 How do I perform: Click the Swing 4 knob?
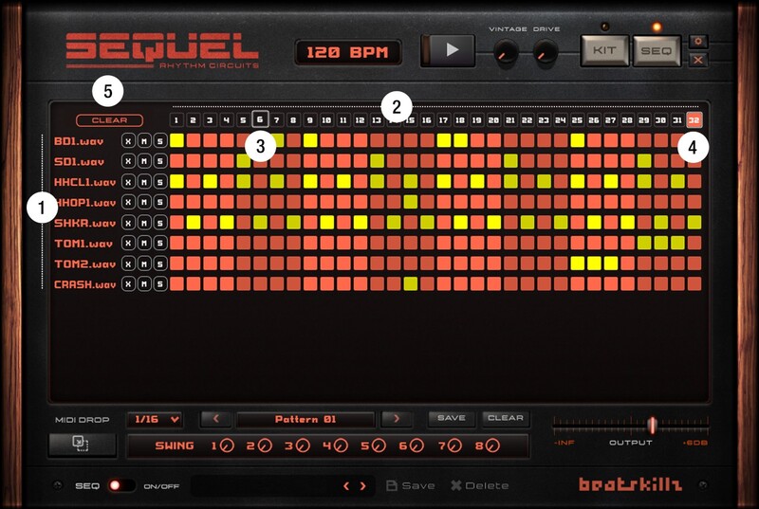pos(341,445)
